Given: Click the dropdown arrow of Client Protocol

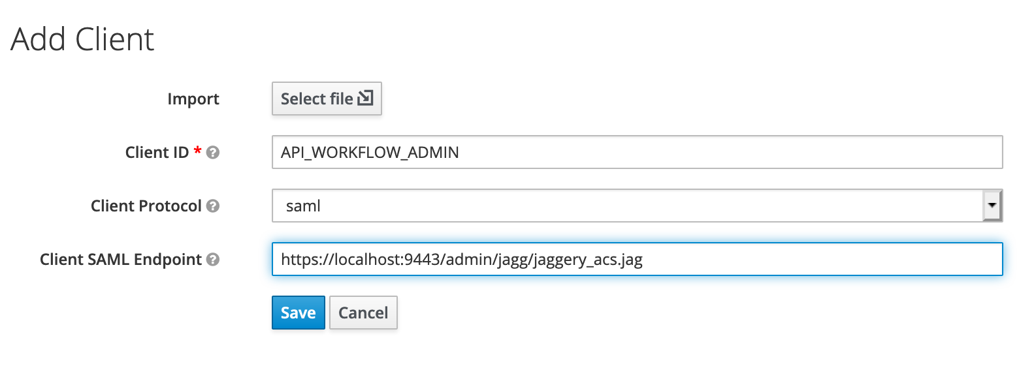Looking at the screenshot, I should click(992, 206).
